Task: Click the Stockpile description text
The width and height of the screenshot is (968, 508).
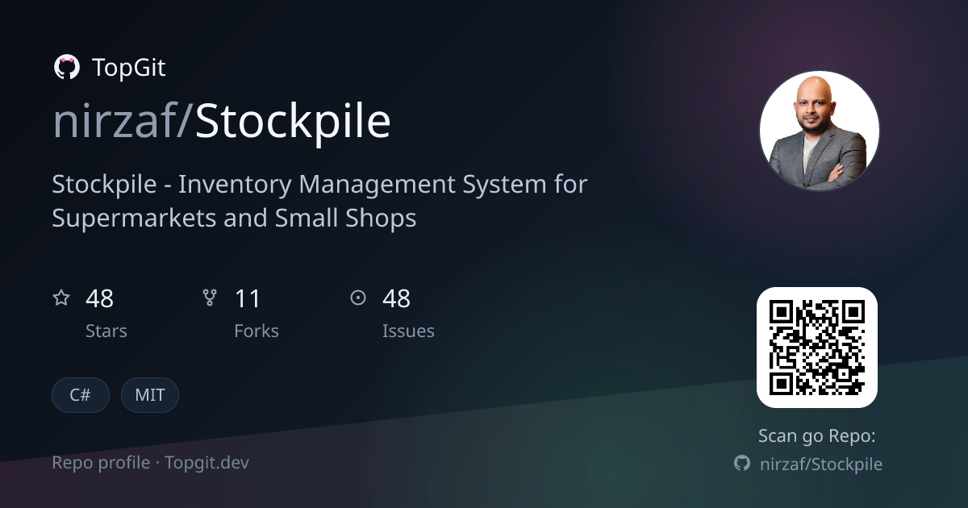Action: tap(319, 201)
